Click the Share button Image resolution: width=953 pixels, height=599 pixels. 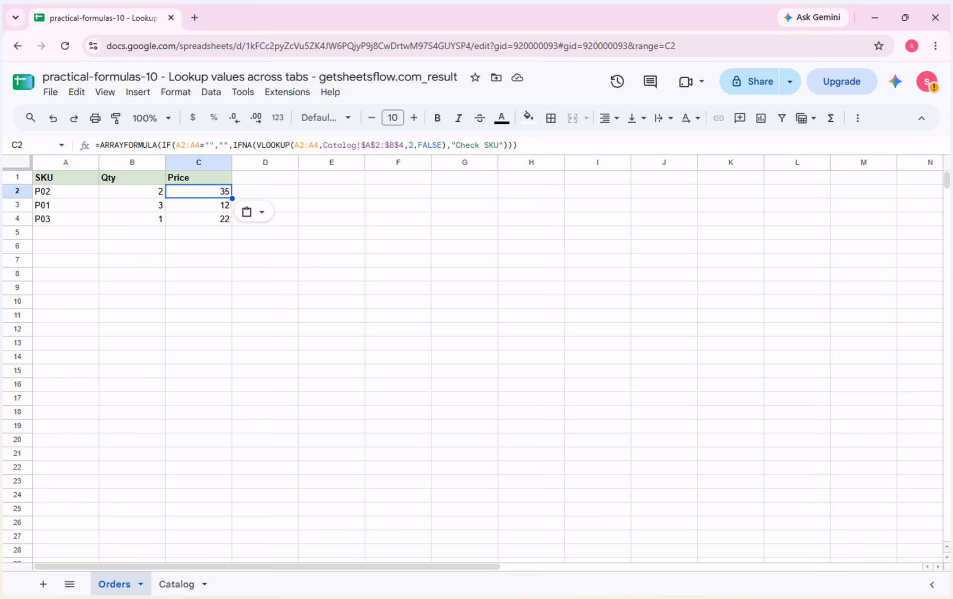[750, 81]
